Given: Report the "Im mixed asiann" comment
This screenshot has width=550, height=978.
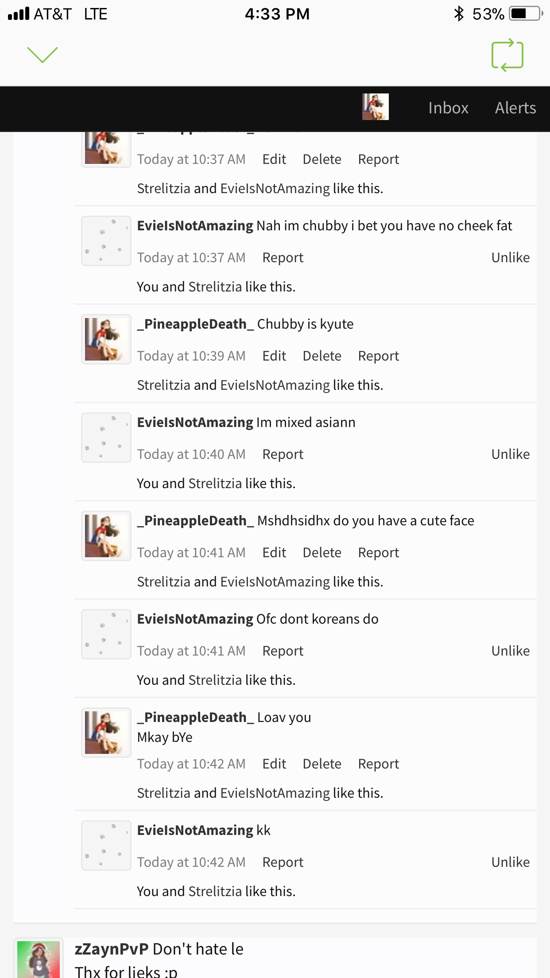Looking at the screenshot, I should [x=283, y=454].
